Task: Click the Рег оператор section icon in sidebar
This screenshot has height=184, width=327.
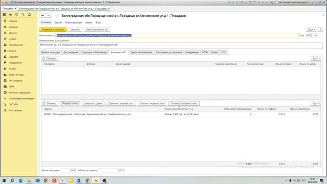Action: (x=5, y=81)
